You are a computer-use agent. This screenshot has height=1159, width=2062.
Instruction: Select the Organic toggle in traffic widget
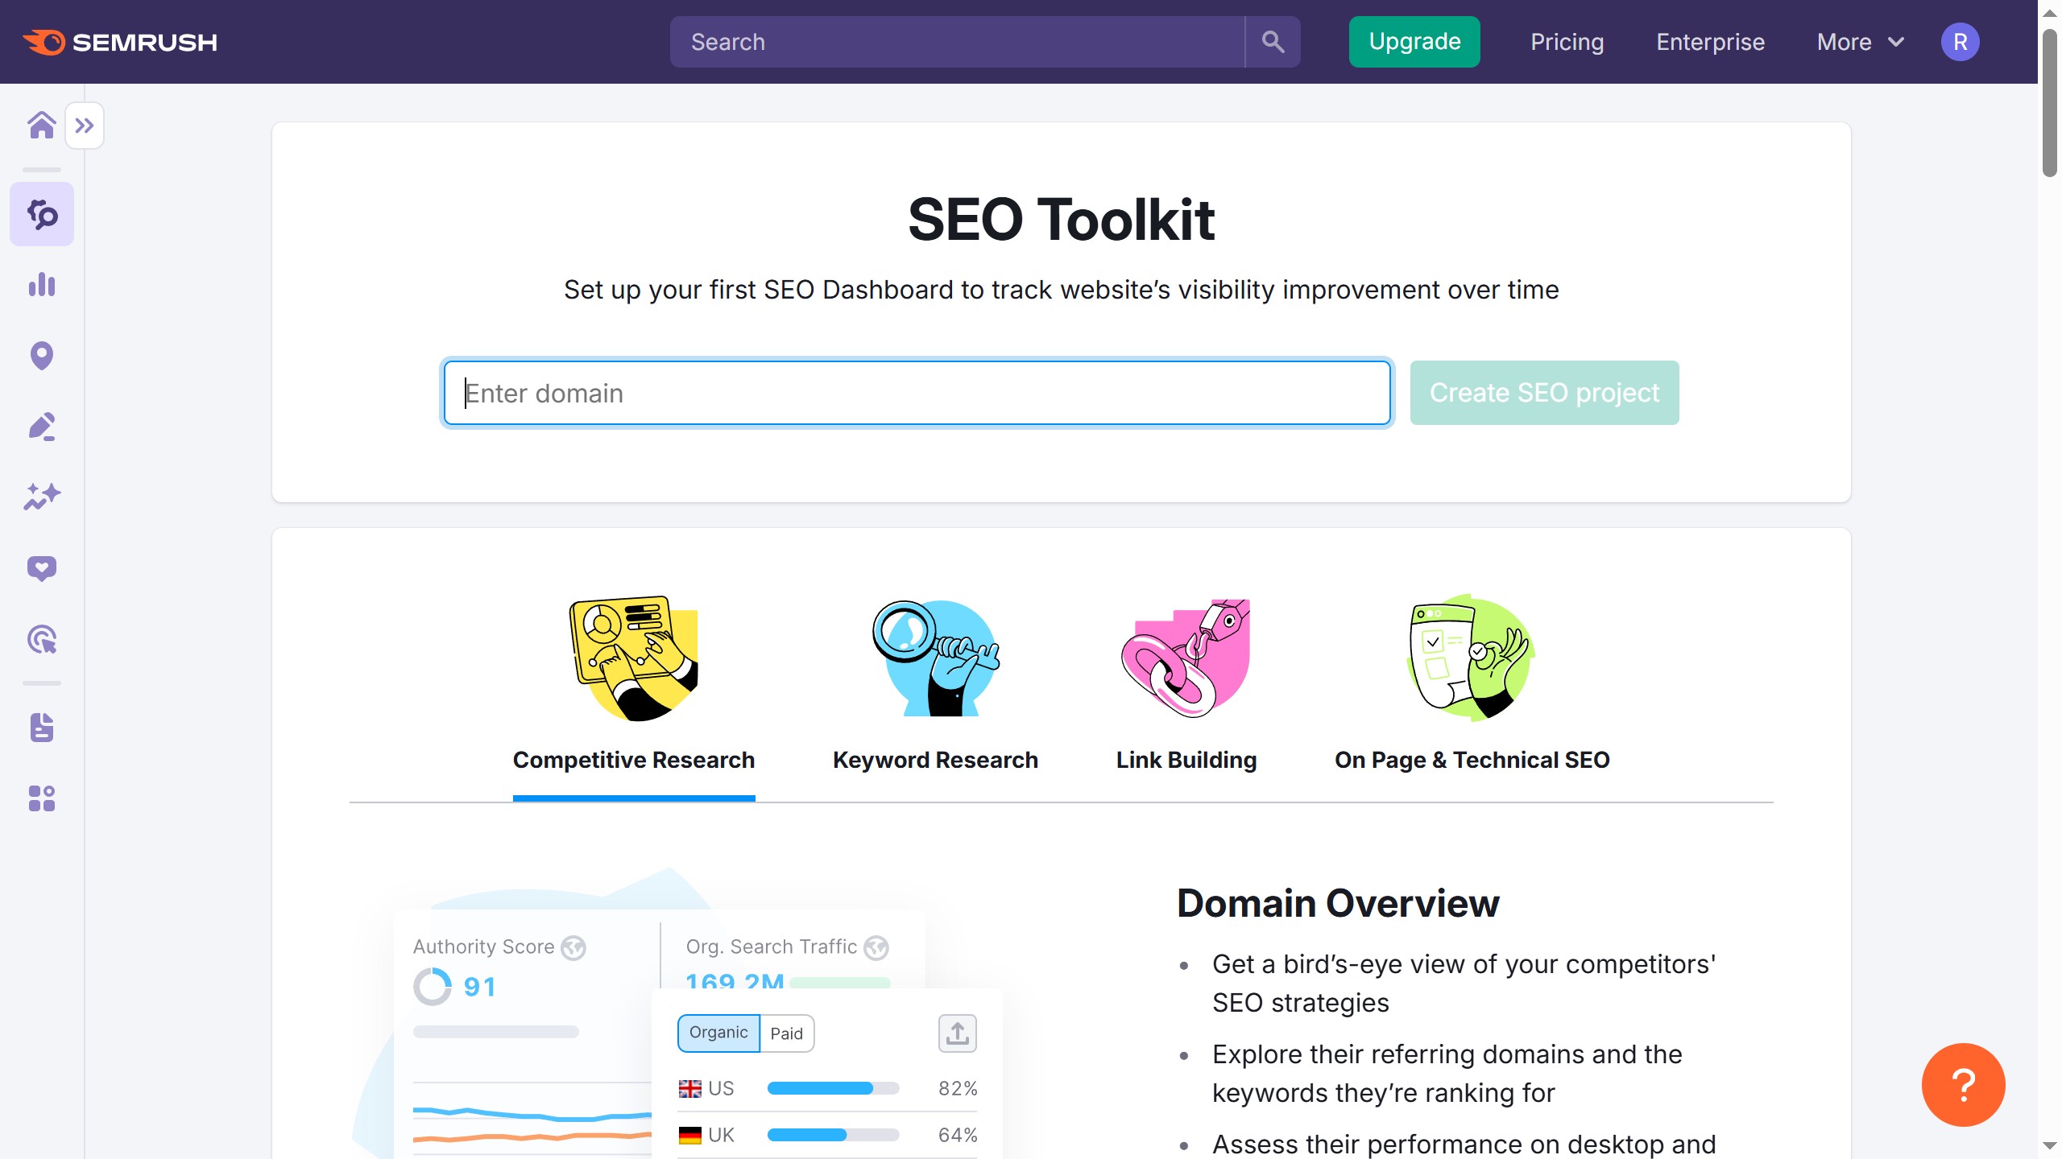tap(718, 1033)
